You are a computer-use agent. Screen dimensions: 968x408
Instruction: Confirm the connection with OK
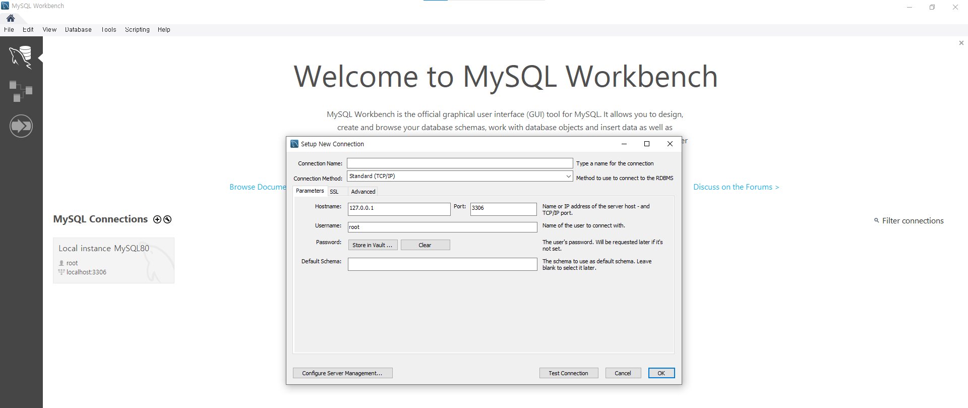coord(661,373)
